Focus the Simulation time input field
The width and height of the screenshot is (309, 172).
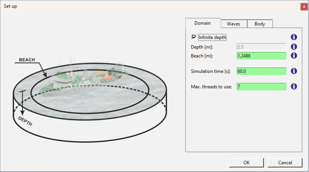point(261,71)
